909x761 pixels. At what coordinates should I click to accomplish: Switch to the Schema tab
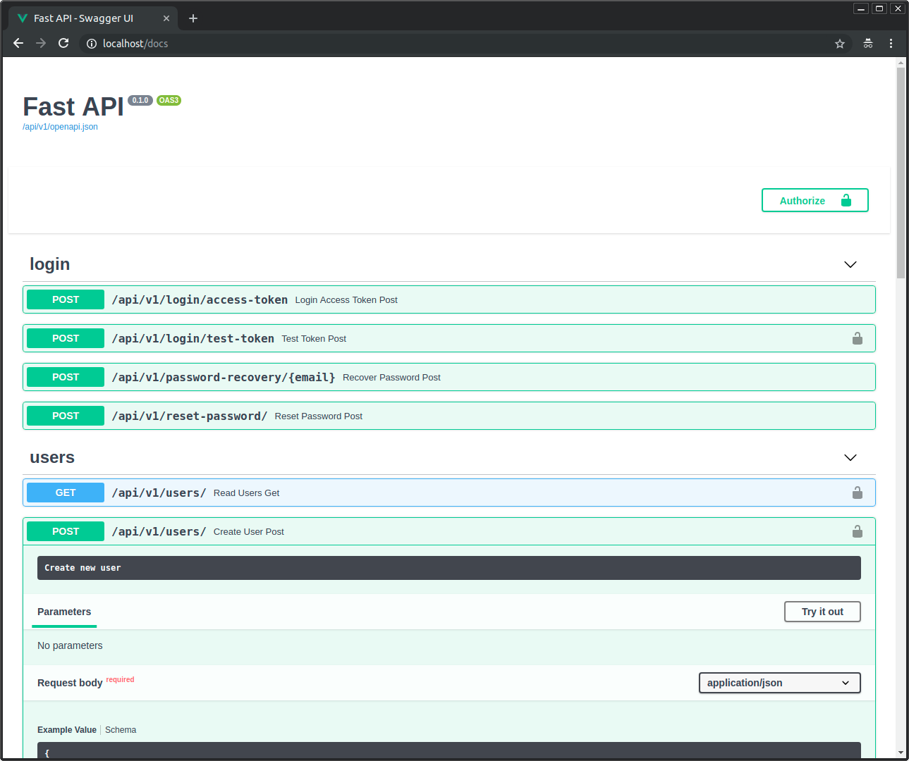(x=120, y=729)
